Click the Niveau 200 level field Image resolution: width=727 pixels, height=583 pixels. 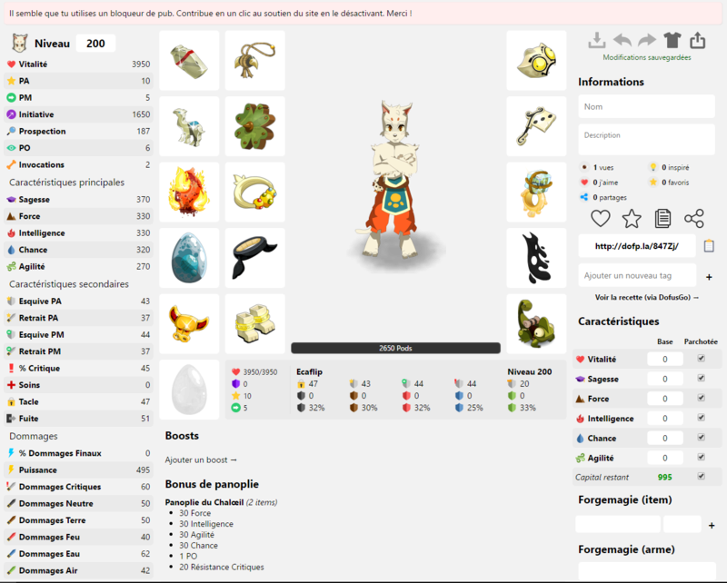click(95, 43)
